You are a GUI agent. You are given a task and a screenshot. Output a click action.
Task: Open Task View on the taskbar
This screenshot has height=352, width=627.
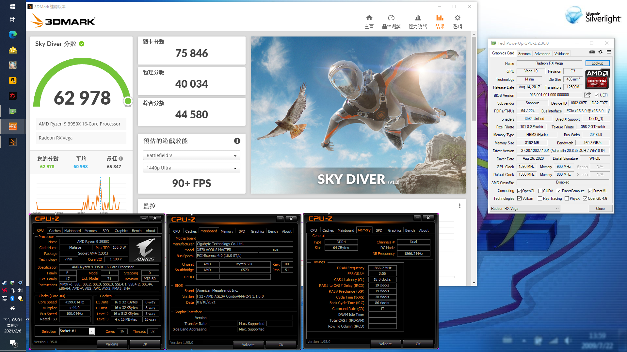point(13,20)
